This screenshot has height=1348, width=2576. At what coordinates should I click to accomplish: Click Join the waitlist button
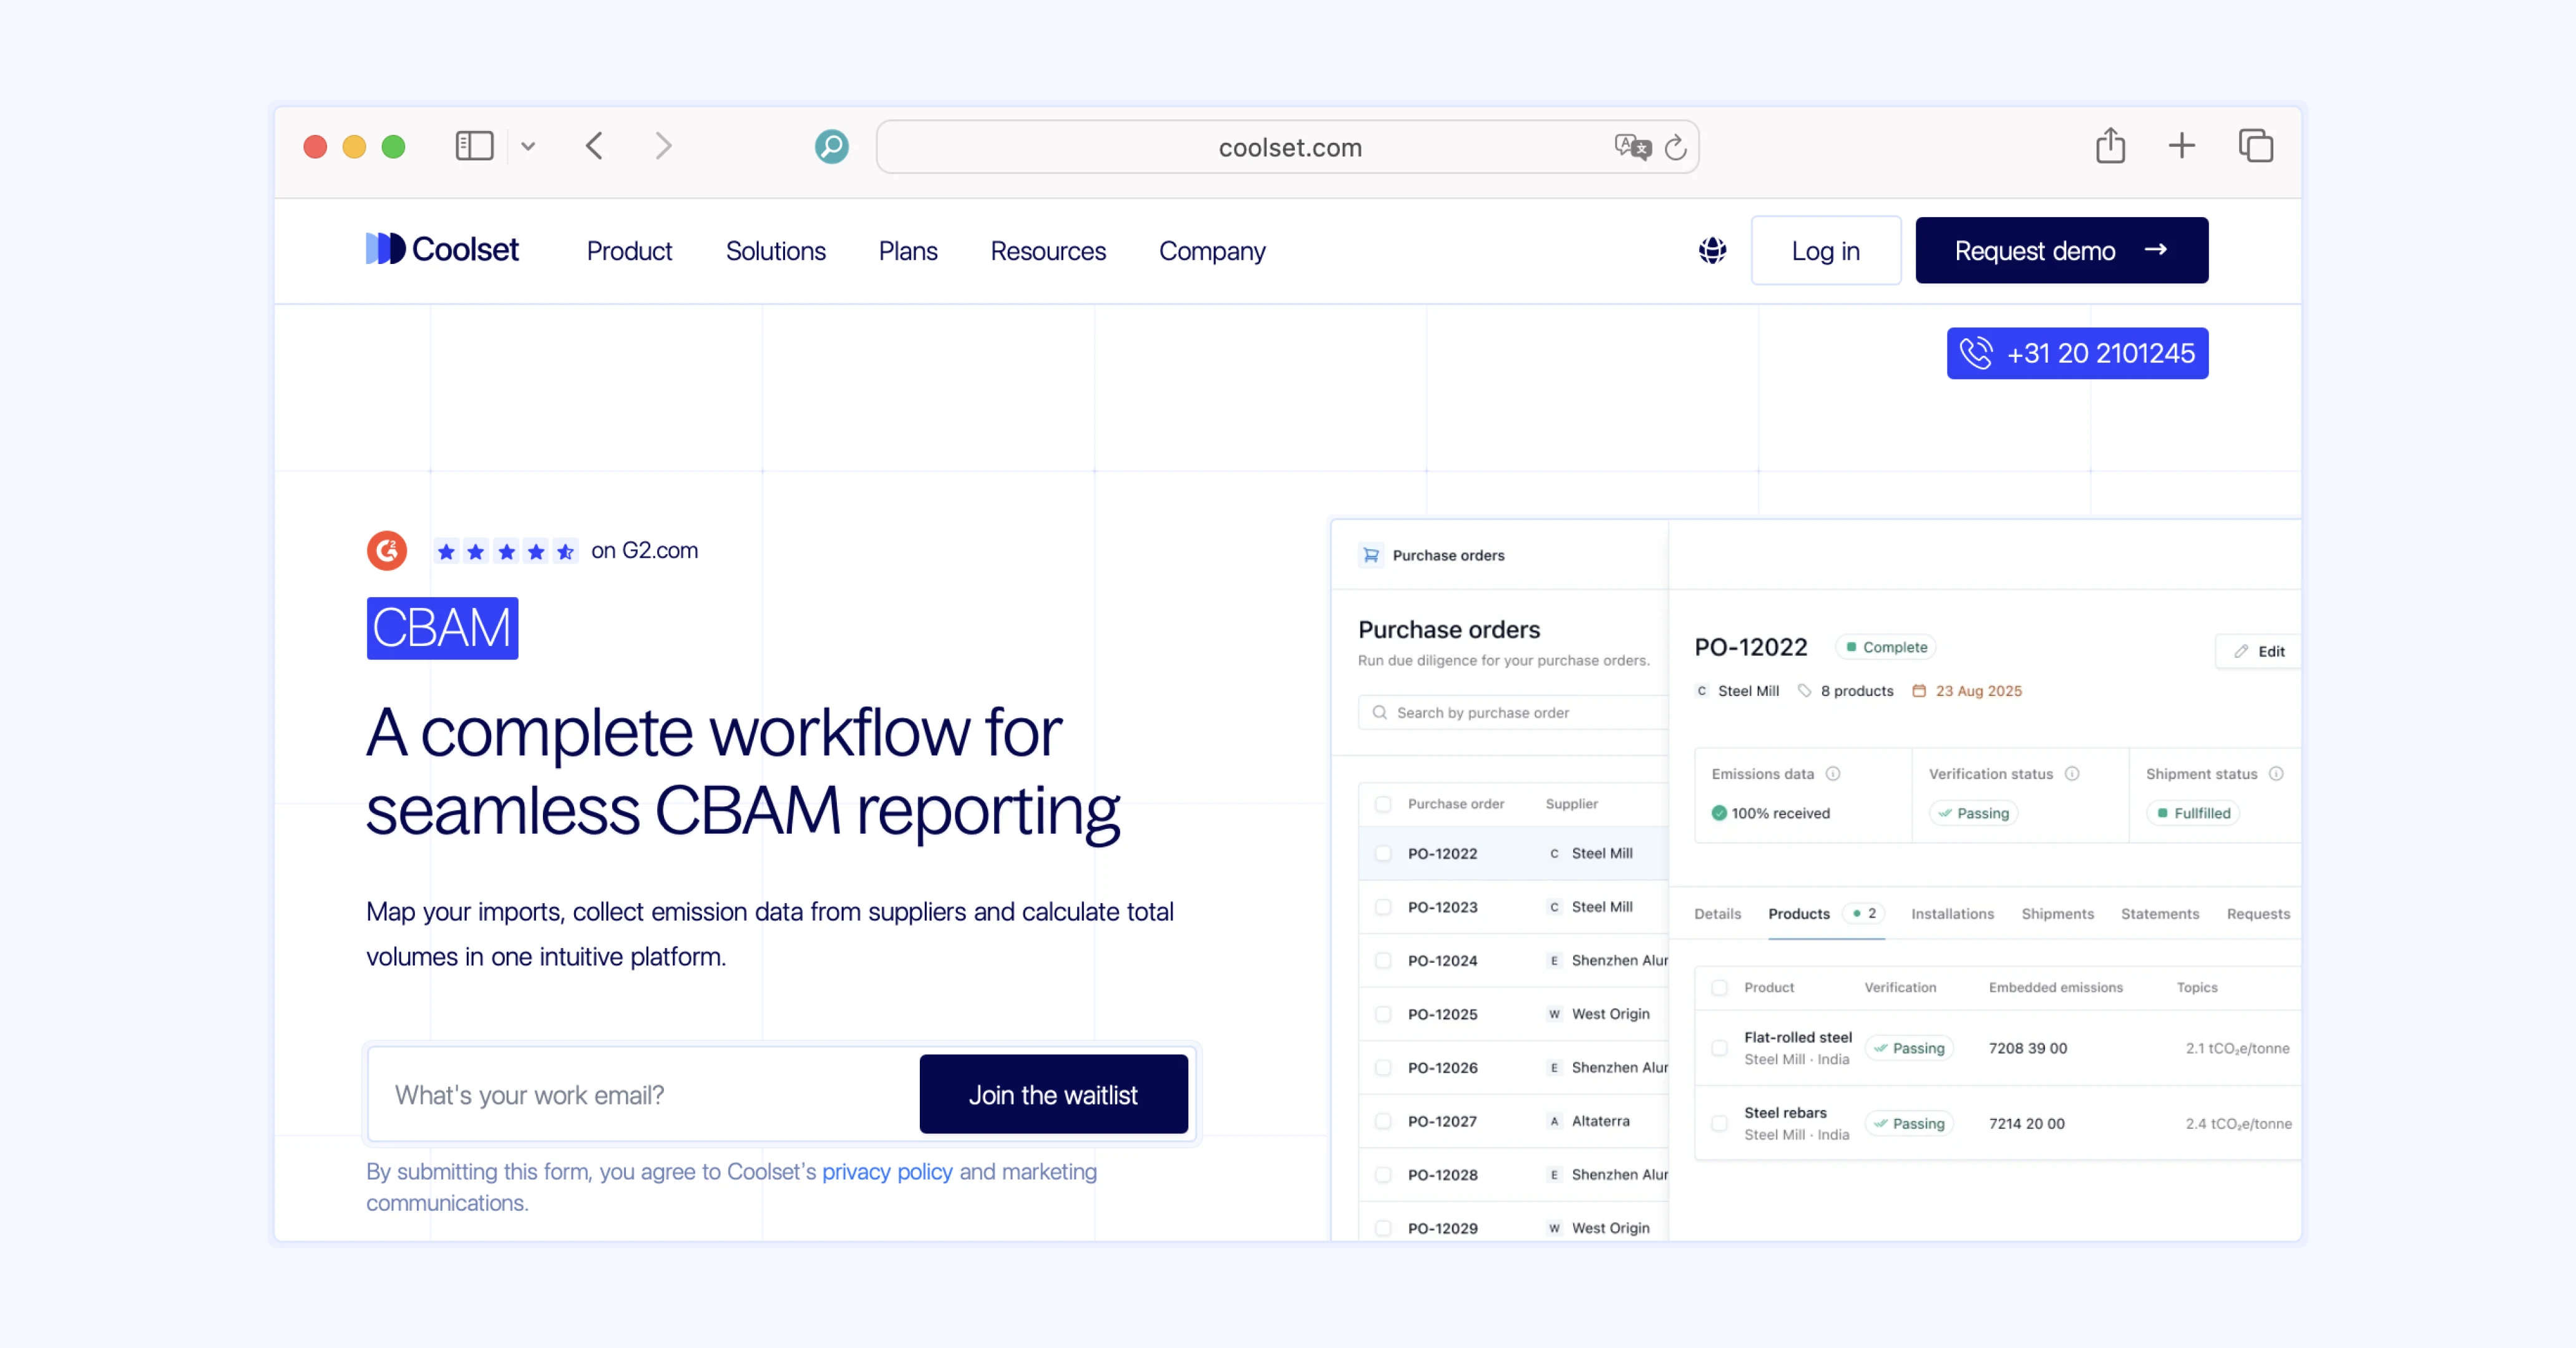[x=1053, y=1094]
